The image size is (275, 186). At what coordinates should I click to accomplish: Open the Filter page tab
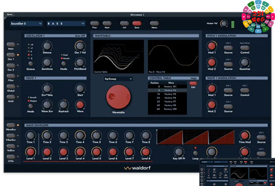point(11,76)
